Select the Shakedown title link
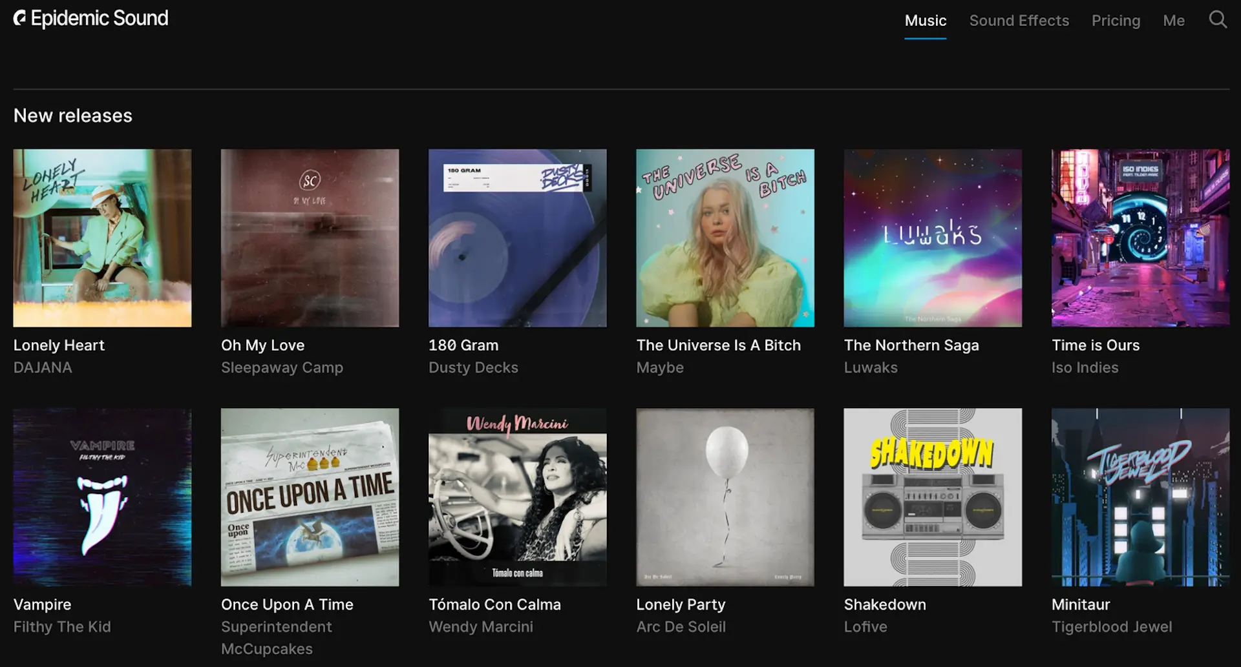This screenshot has width=1241, height=667. pos(885,604)
